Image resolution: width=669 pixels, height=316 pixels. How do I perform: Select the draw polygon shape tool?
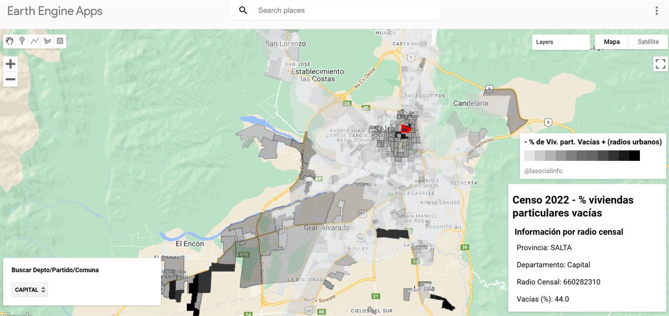point(48,41)
